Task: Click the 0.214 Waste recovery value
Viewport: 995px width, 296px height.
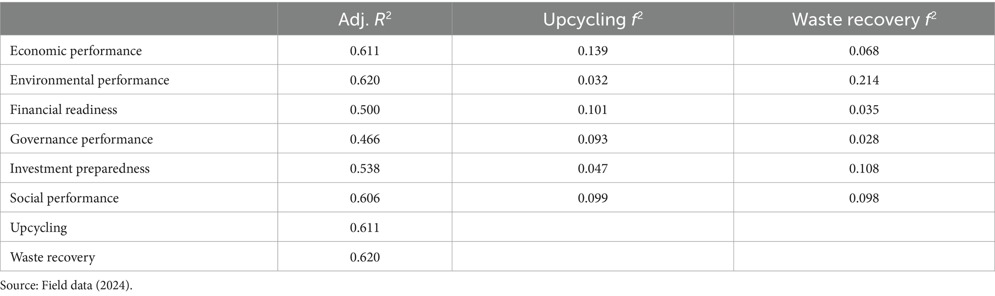Action: coord(864,80)
